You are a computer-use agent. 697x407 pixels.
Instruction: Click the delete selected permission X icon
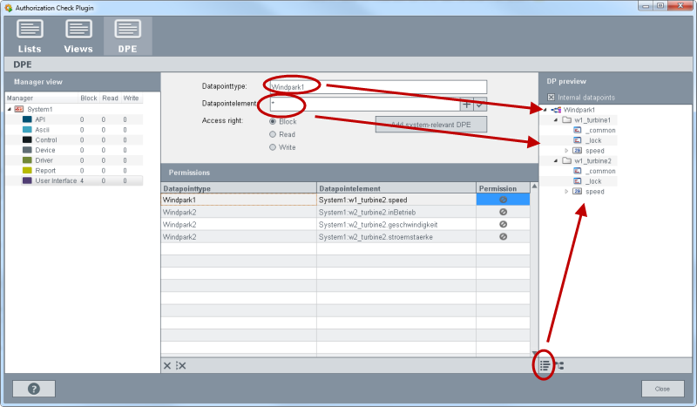167,365
